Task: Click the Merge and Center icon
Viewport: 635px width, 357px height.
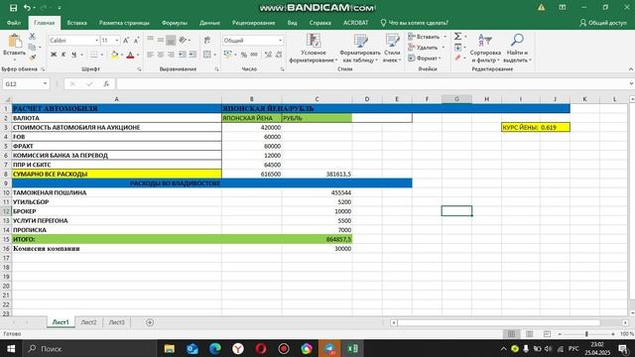Action: (x=207, y=55)
